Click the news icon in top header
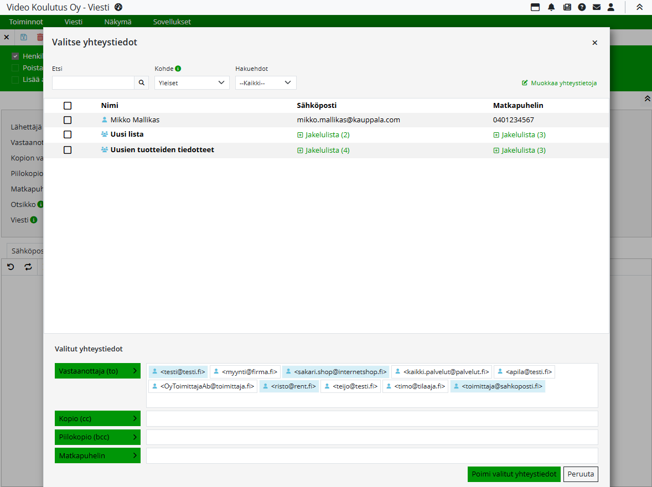 click(567, 7)
